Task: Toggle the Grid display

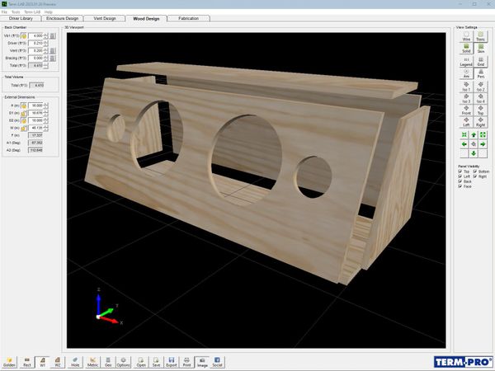Action: [x=480, y=62]
